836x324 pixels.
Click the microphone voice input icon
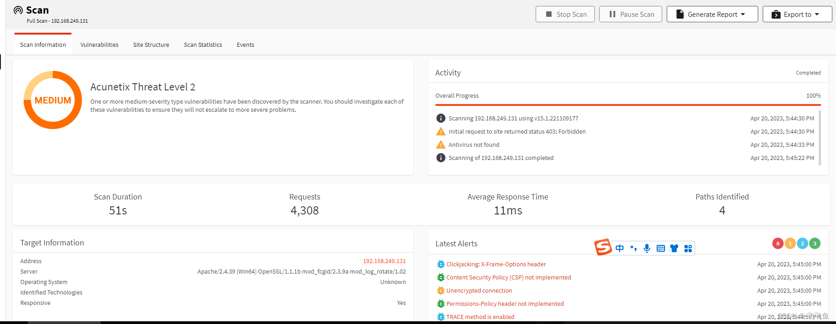647,248
